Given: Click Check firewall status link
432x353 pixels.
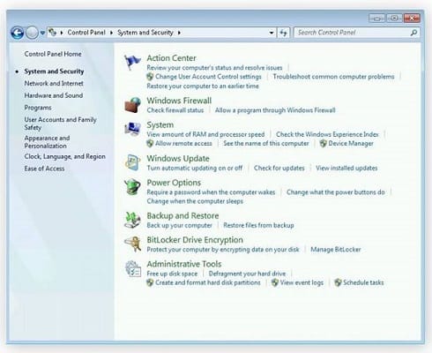Looking at the screenshot, I should point(175,110).
